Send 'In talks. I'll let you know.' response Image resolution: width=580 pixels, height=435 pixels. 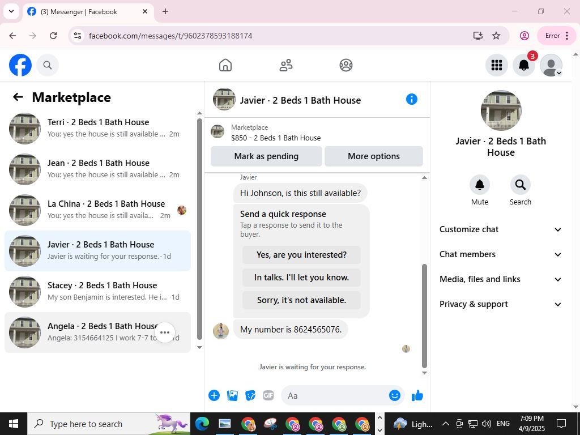click(301, 278)
